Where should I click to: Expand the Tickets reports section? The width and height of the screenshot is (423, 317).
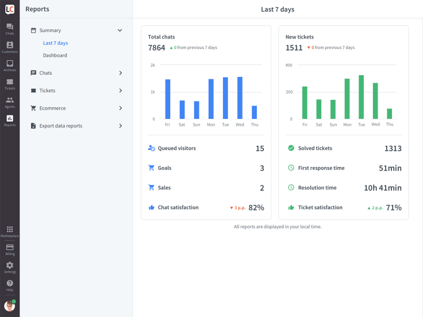tap(120, 91)
